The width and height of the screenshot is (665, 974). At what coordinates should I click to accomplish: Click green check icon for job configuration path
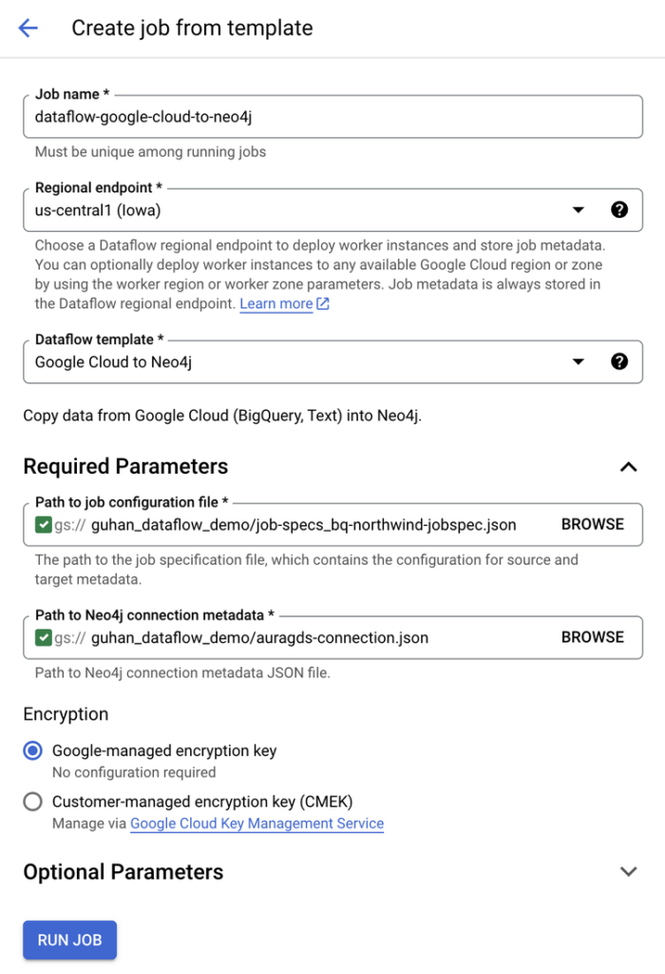pos(43,524)
